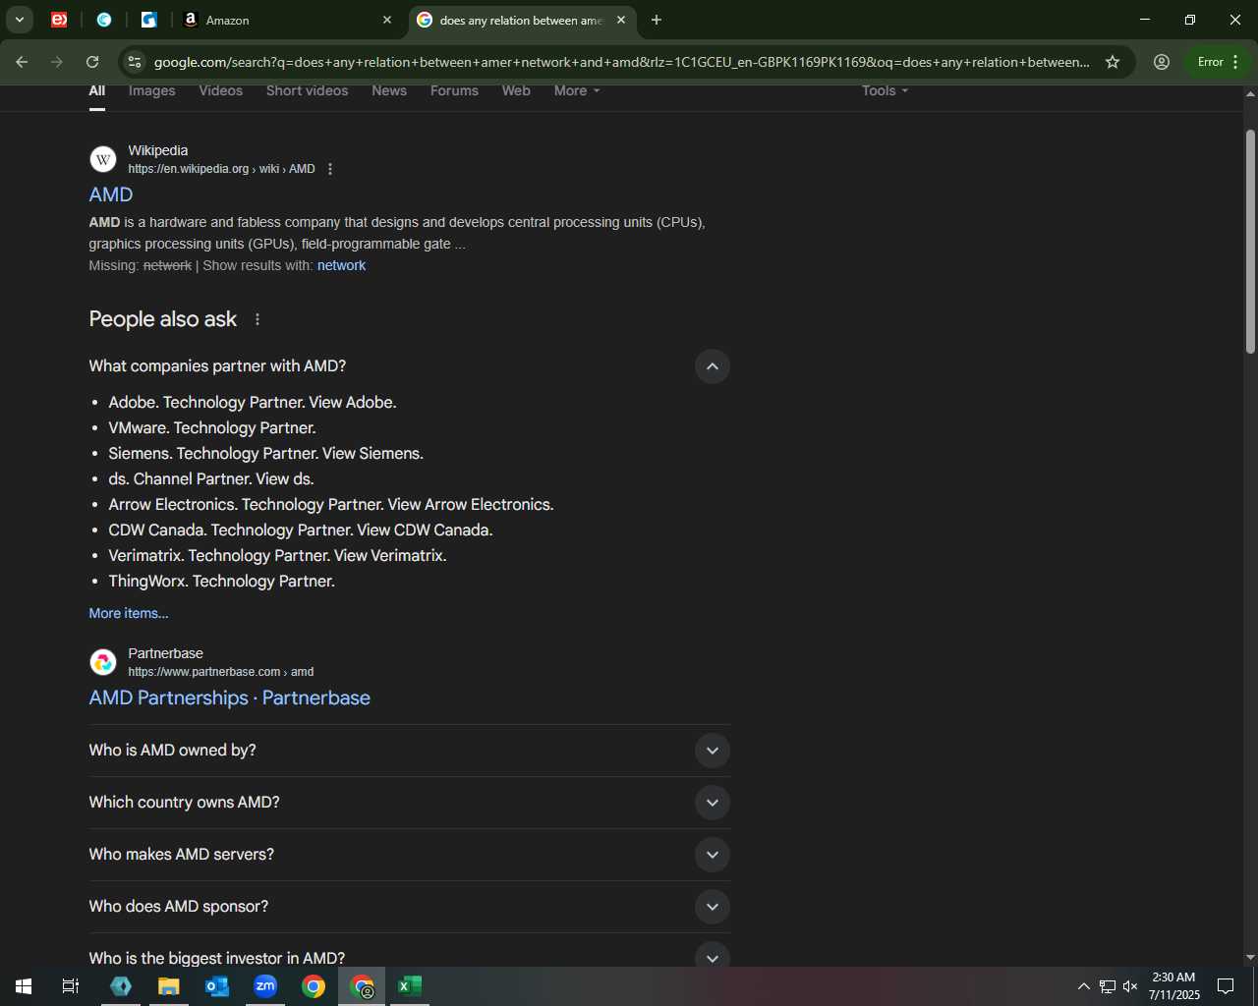
Task: Switch to the first red pinned tab
Action: tap(59, 20)
